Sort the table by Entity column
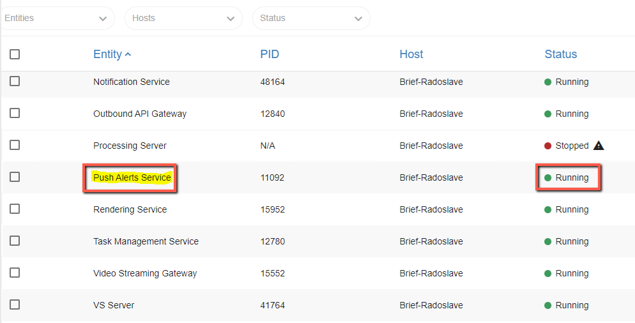 click(x=107, y=54)
